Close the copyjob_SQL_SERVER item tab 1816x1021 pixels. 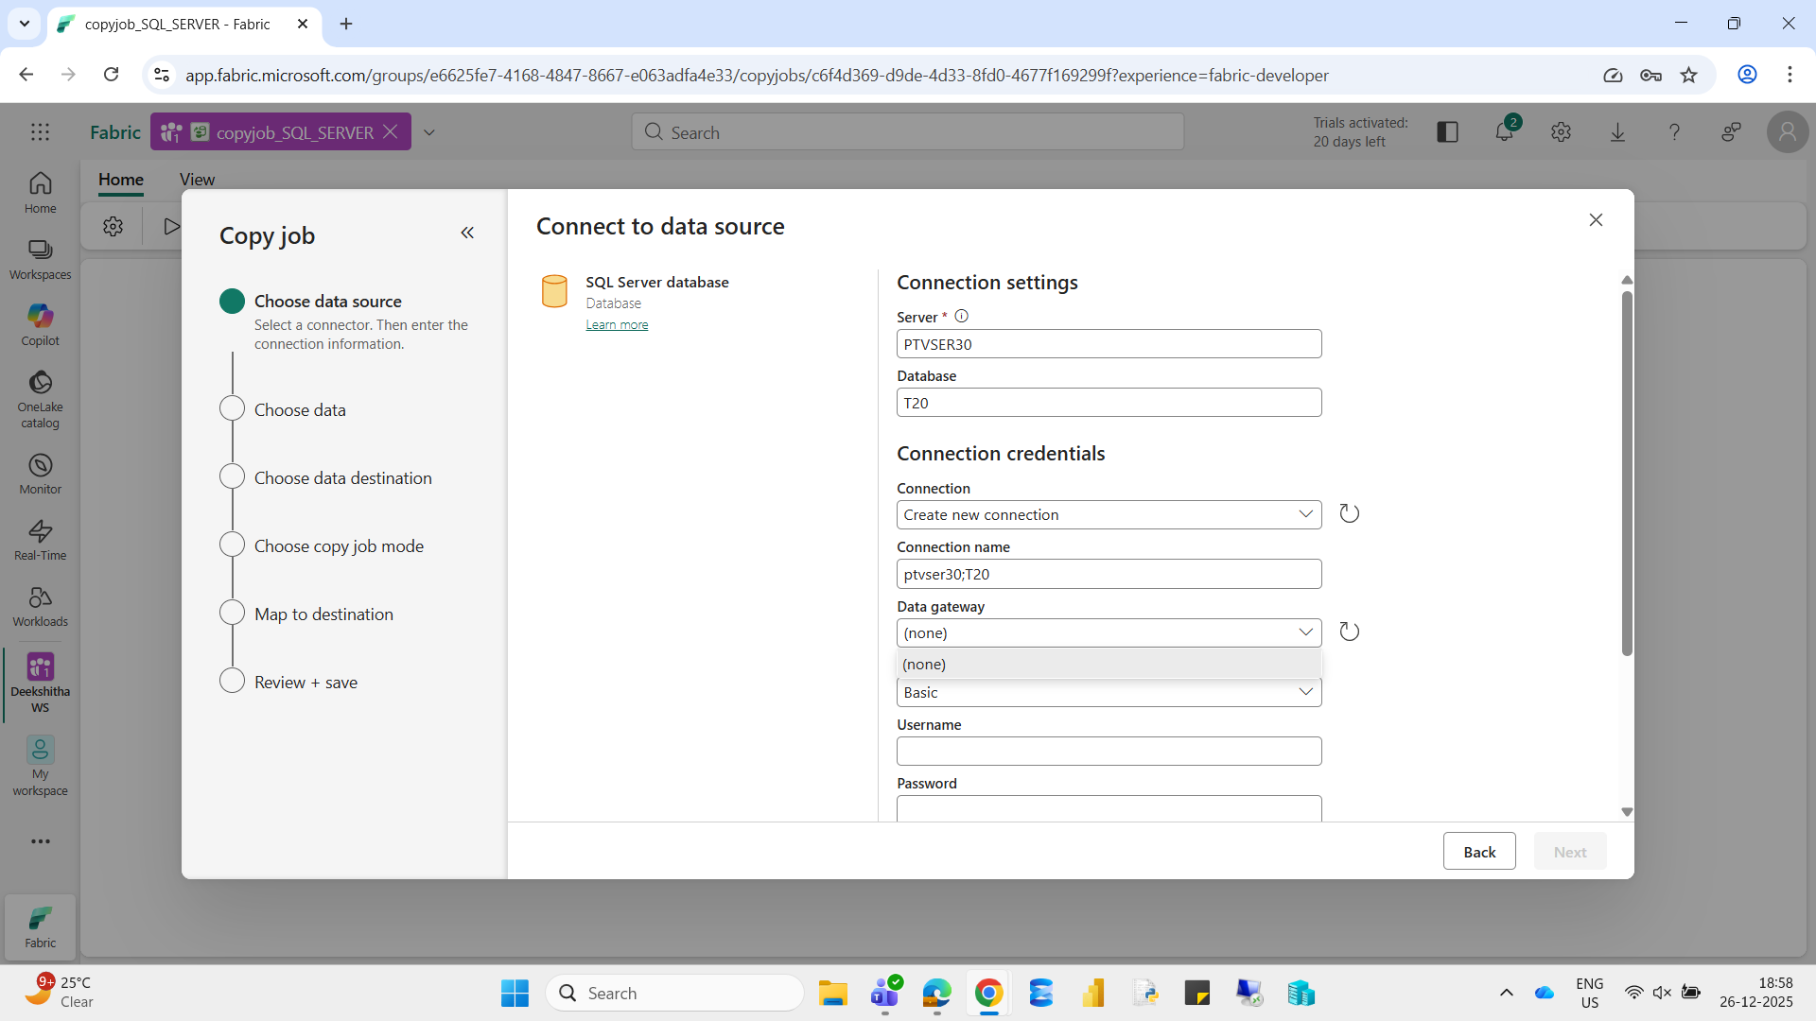click(391, 132)
